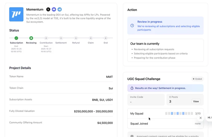Click the 'Review in progress' heading
The height and width of the screenshot is (137, 212).
click(x=150, y=22)
